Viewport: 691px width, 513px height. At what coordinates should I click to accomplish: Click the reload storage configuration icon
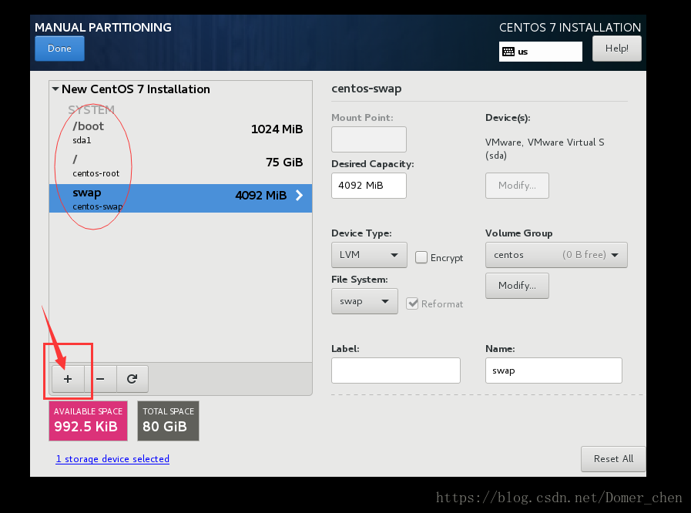tap(132, 378)
